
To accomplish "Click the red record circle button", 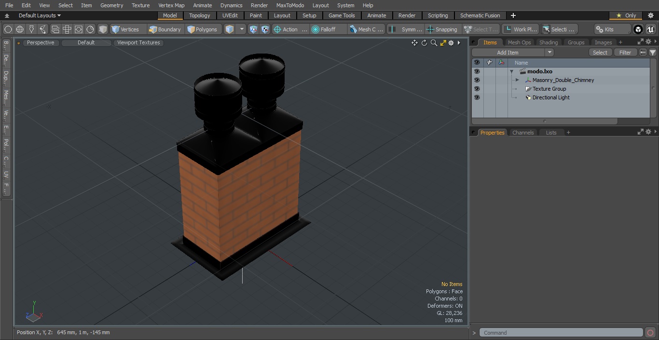I will click(650, 333).
